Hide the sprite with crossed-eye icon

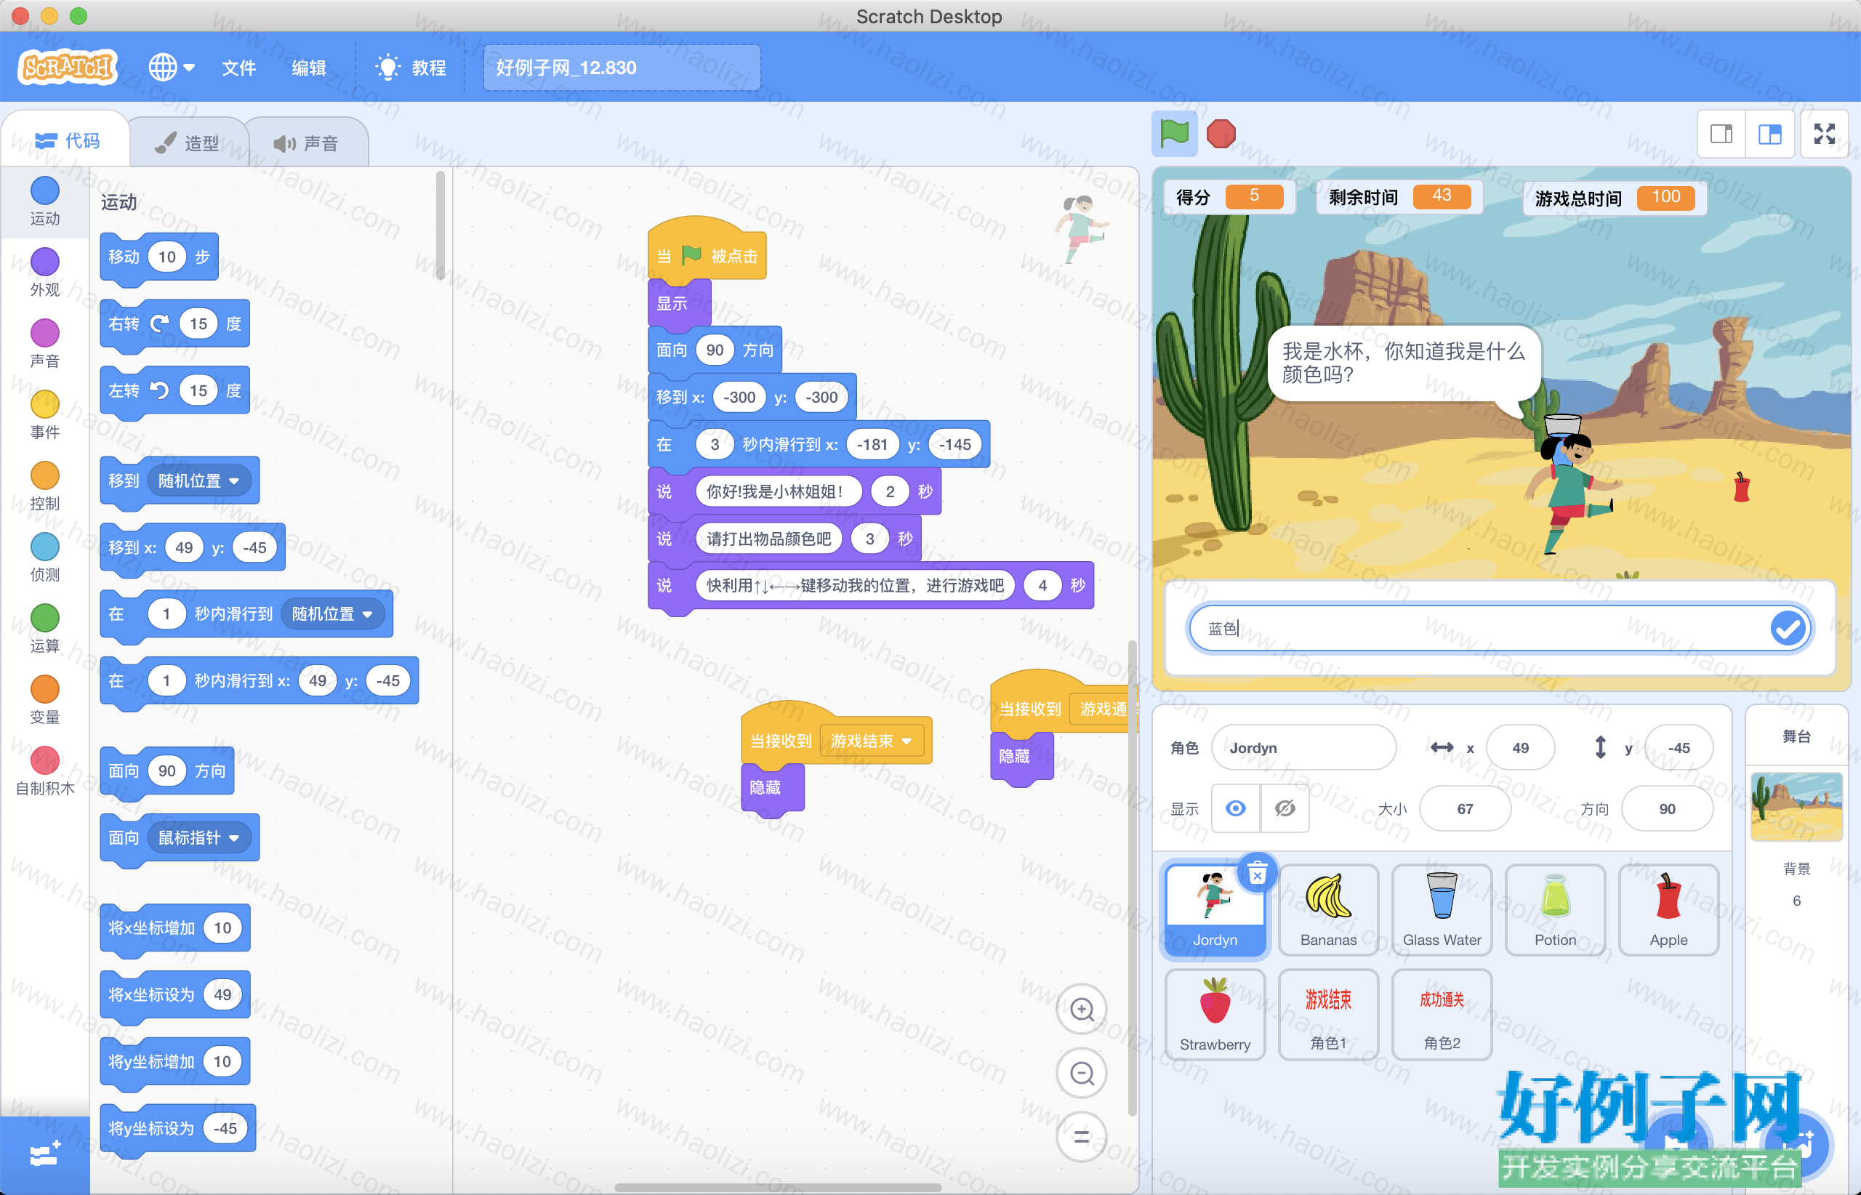(x=1285, y=808)
